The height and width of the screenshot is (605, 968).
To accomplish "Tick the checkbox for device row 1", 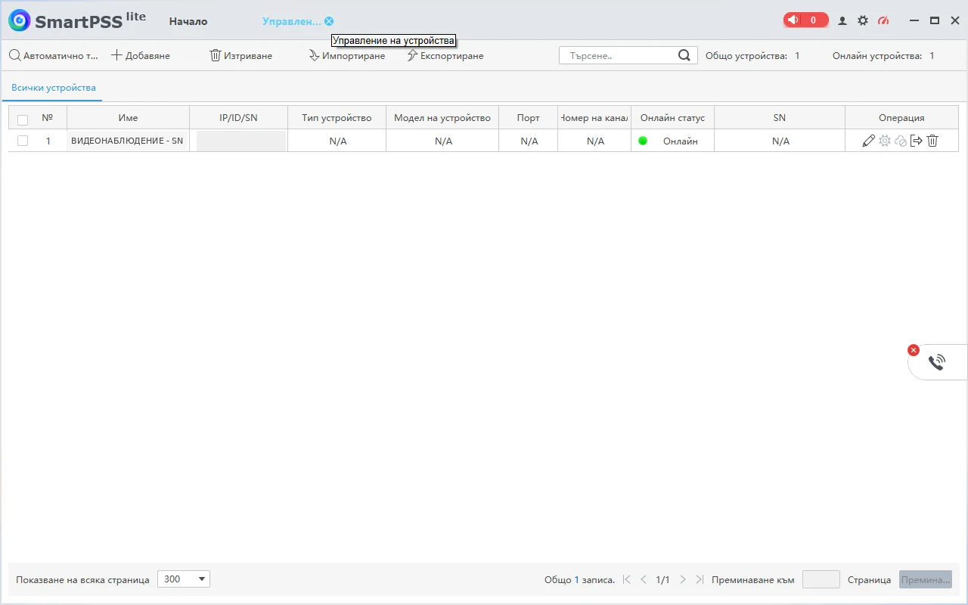I will click(x=23, y=141).
